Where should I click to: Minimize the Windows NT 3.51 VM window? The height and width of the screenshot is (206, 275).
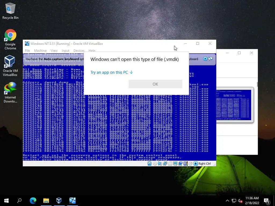186,43
